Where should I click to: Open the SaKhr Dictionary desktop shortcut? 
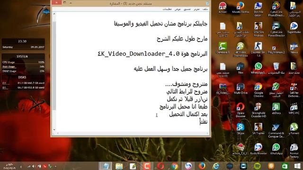(294, 90)
